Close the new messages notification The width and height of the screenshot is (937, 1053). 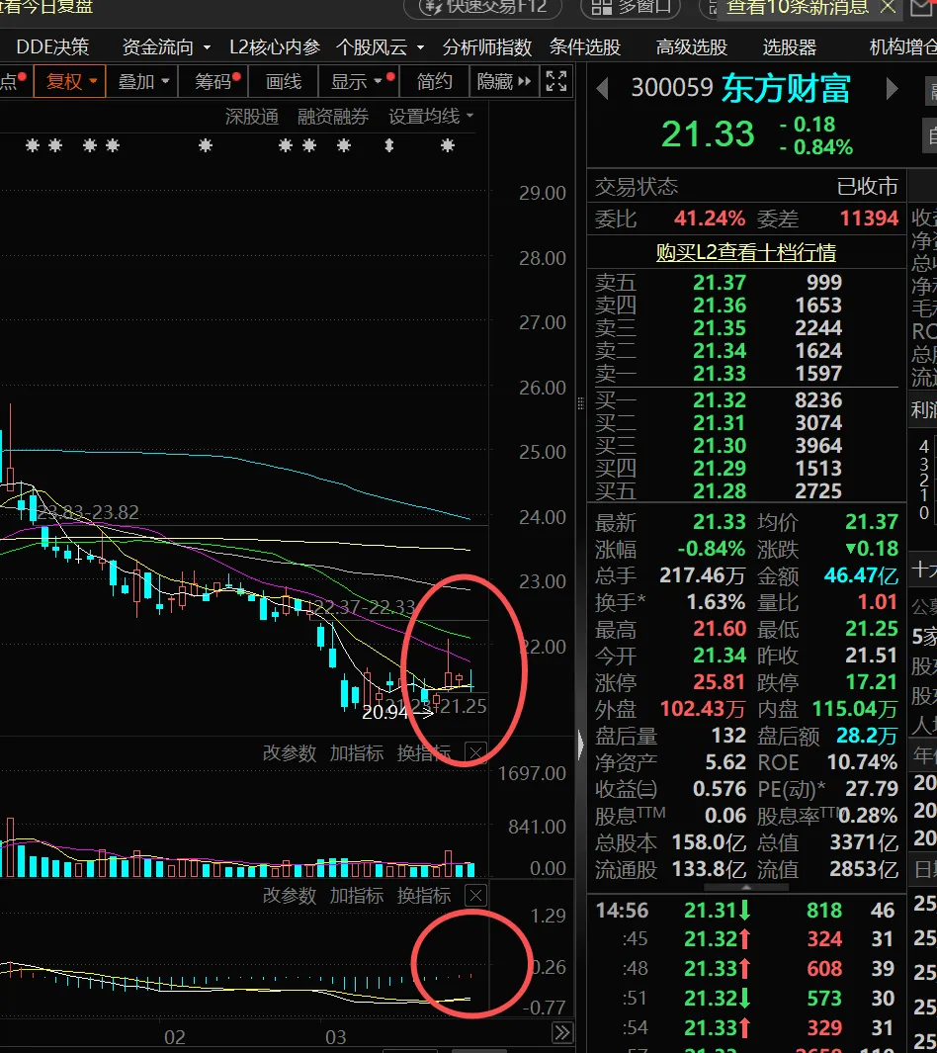(888, 7)
